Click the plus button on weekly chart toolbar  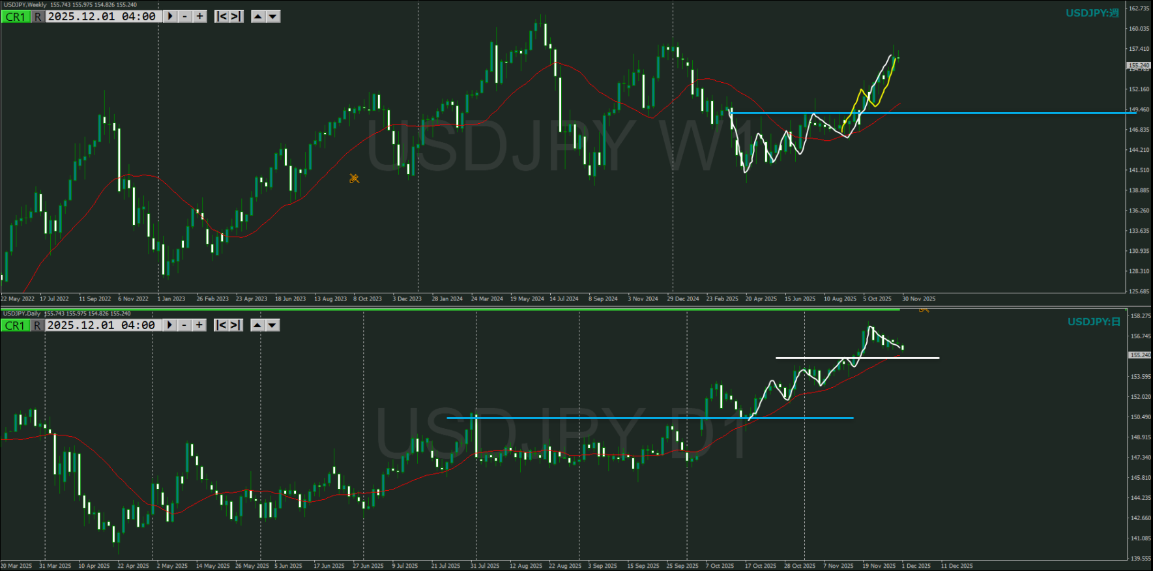199,16
